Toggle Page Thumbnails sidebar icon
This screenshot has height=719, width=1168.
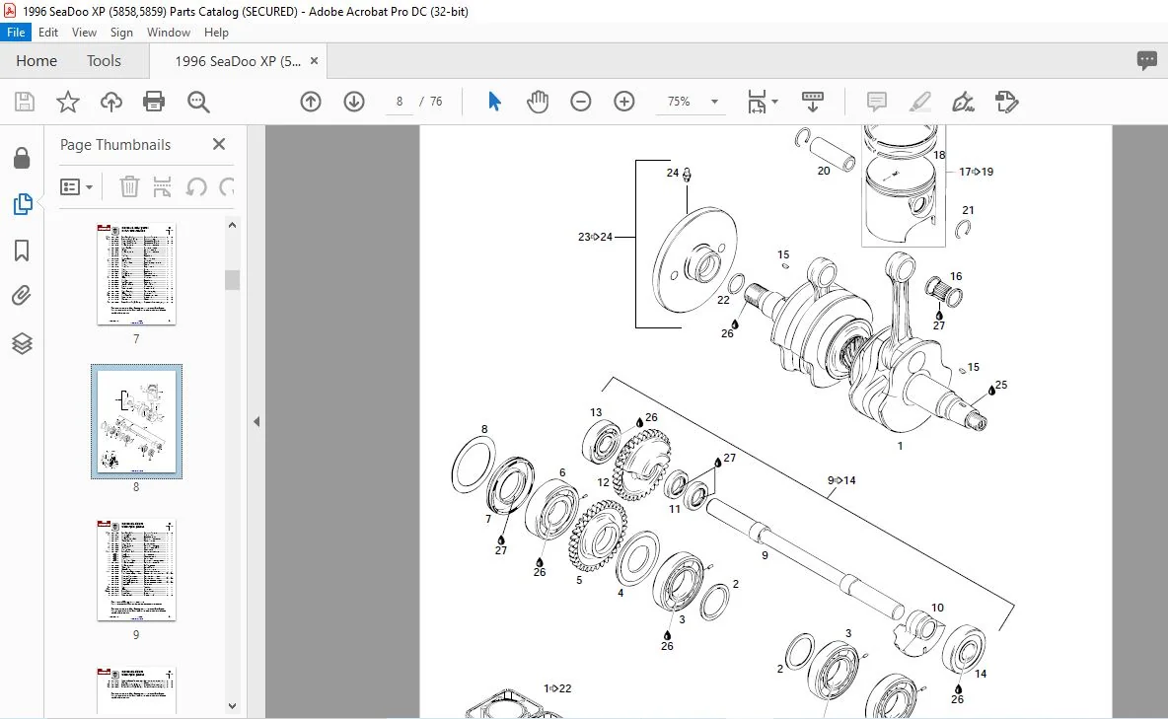click(23, 203)
